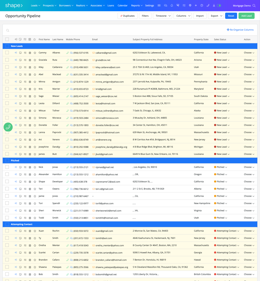Open Choose action for Shawna Palaspas

[x=249, y=267]
